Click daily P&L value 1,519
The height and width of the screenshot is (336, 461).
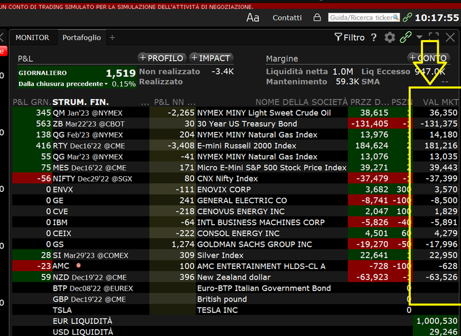121,73
